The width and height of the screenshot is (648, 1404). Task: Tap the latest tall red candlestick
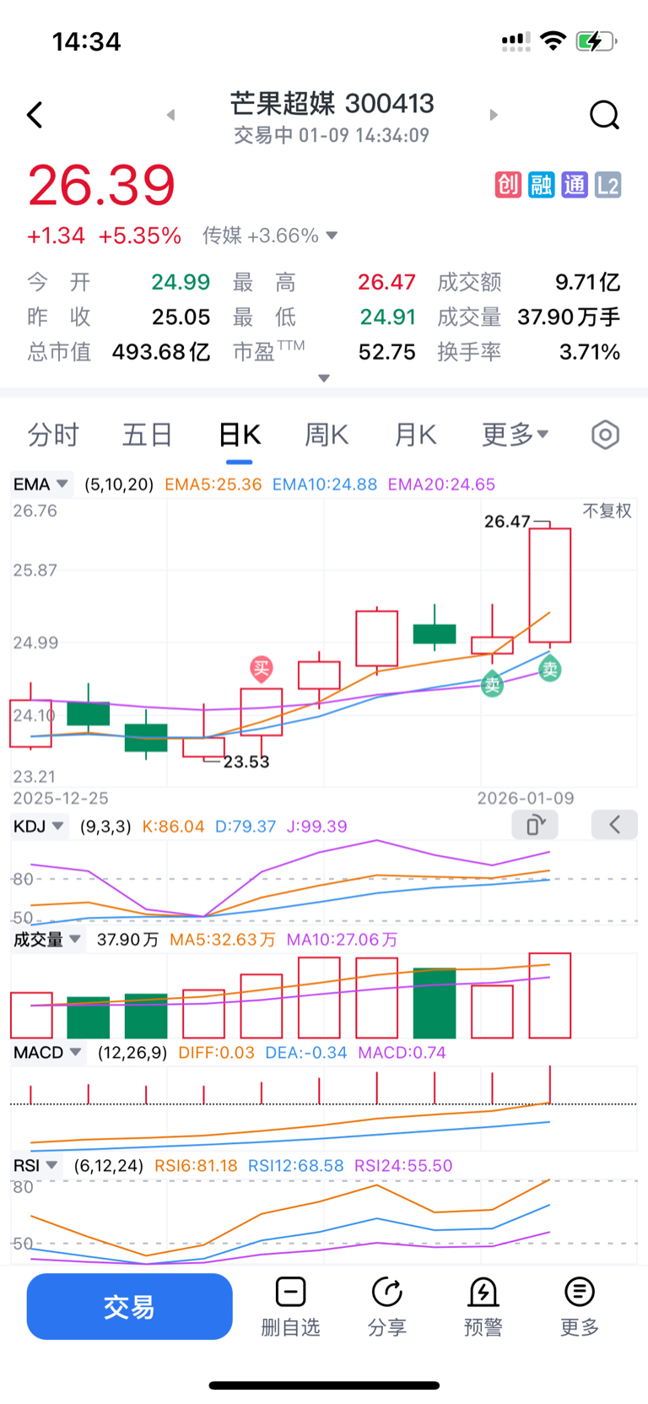pyautogui.click(x=550, y=585)
